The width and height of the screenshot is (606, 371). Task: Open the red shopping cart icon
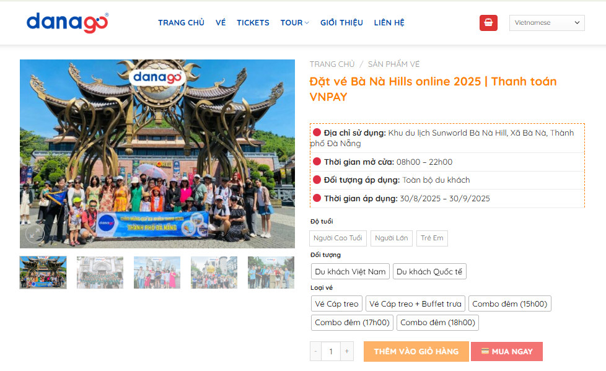click(488, 23)
